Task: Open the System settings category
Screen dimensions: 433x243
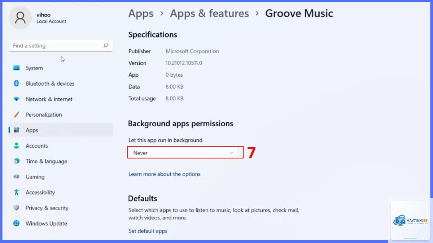Action: [x=61, y=68]
